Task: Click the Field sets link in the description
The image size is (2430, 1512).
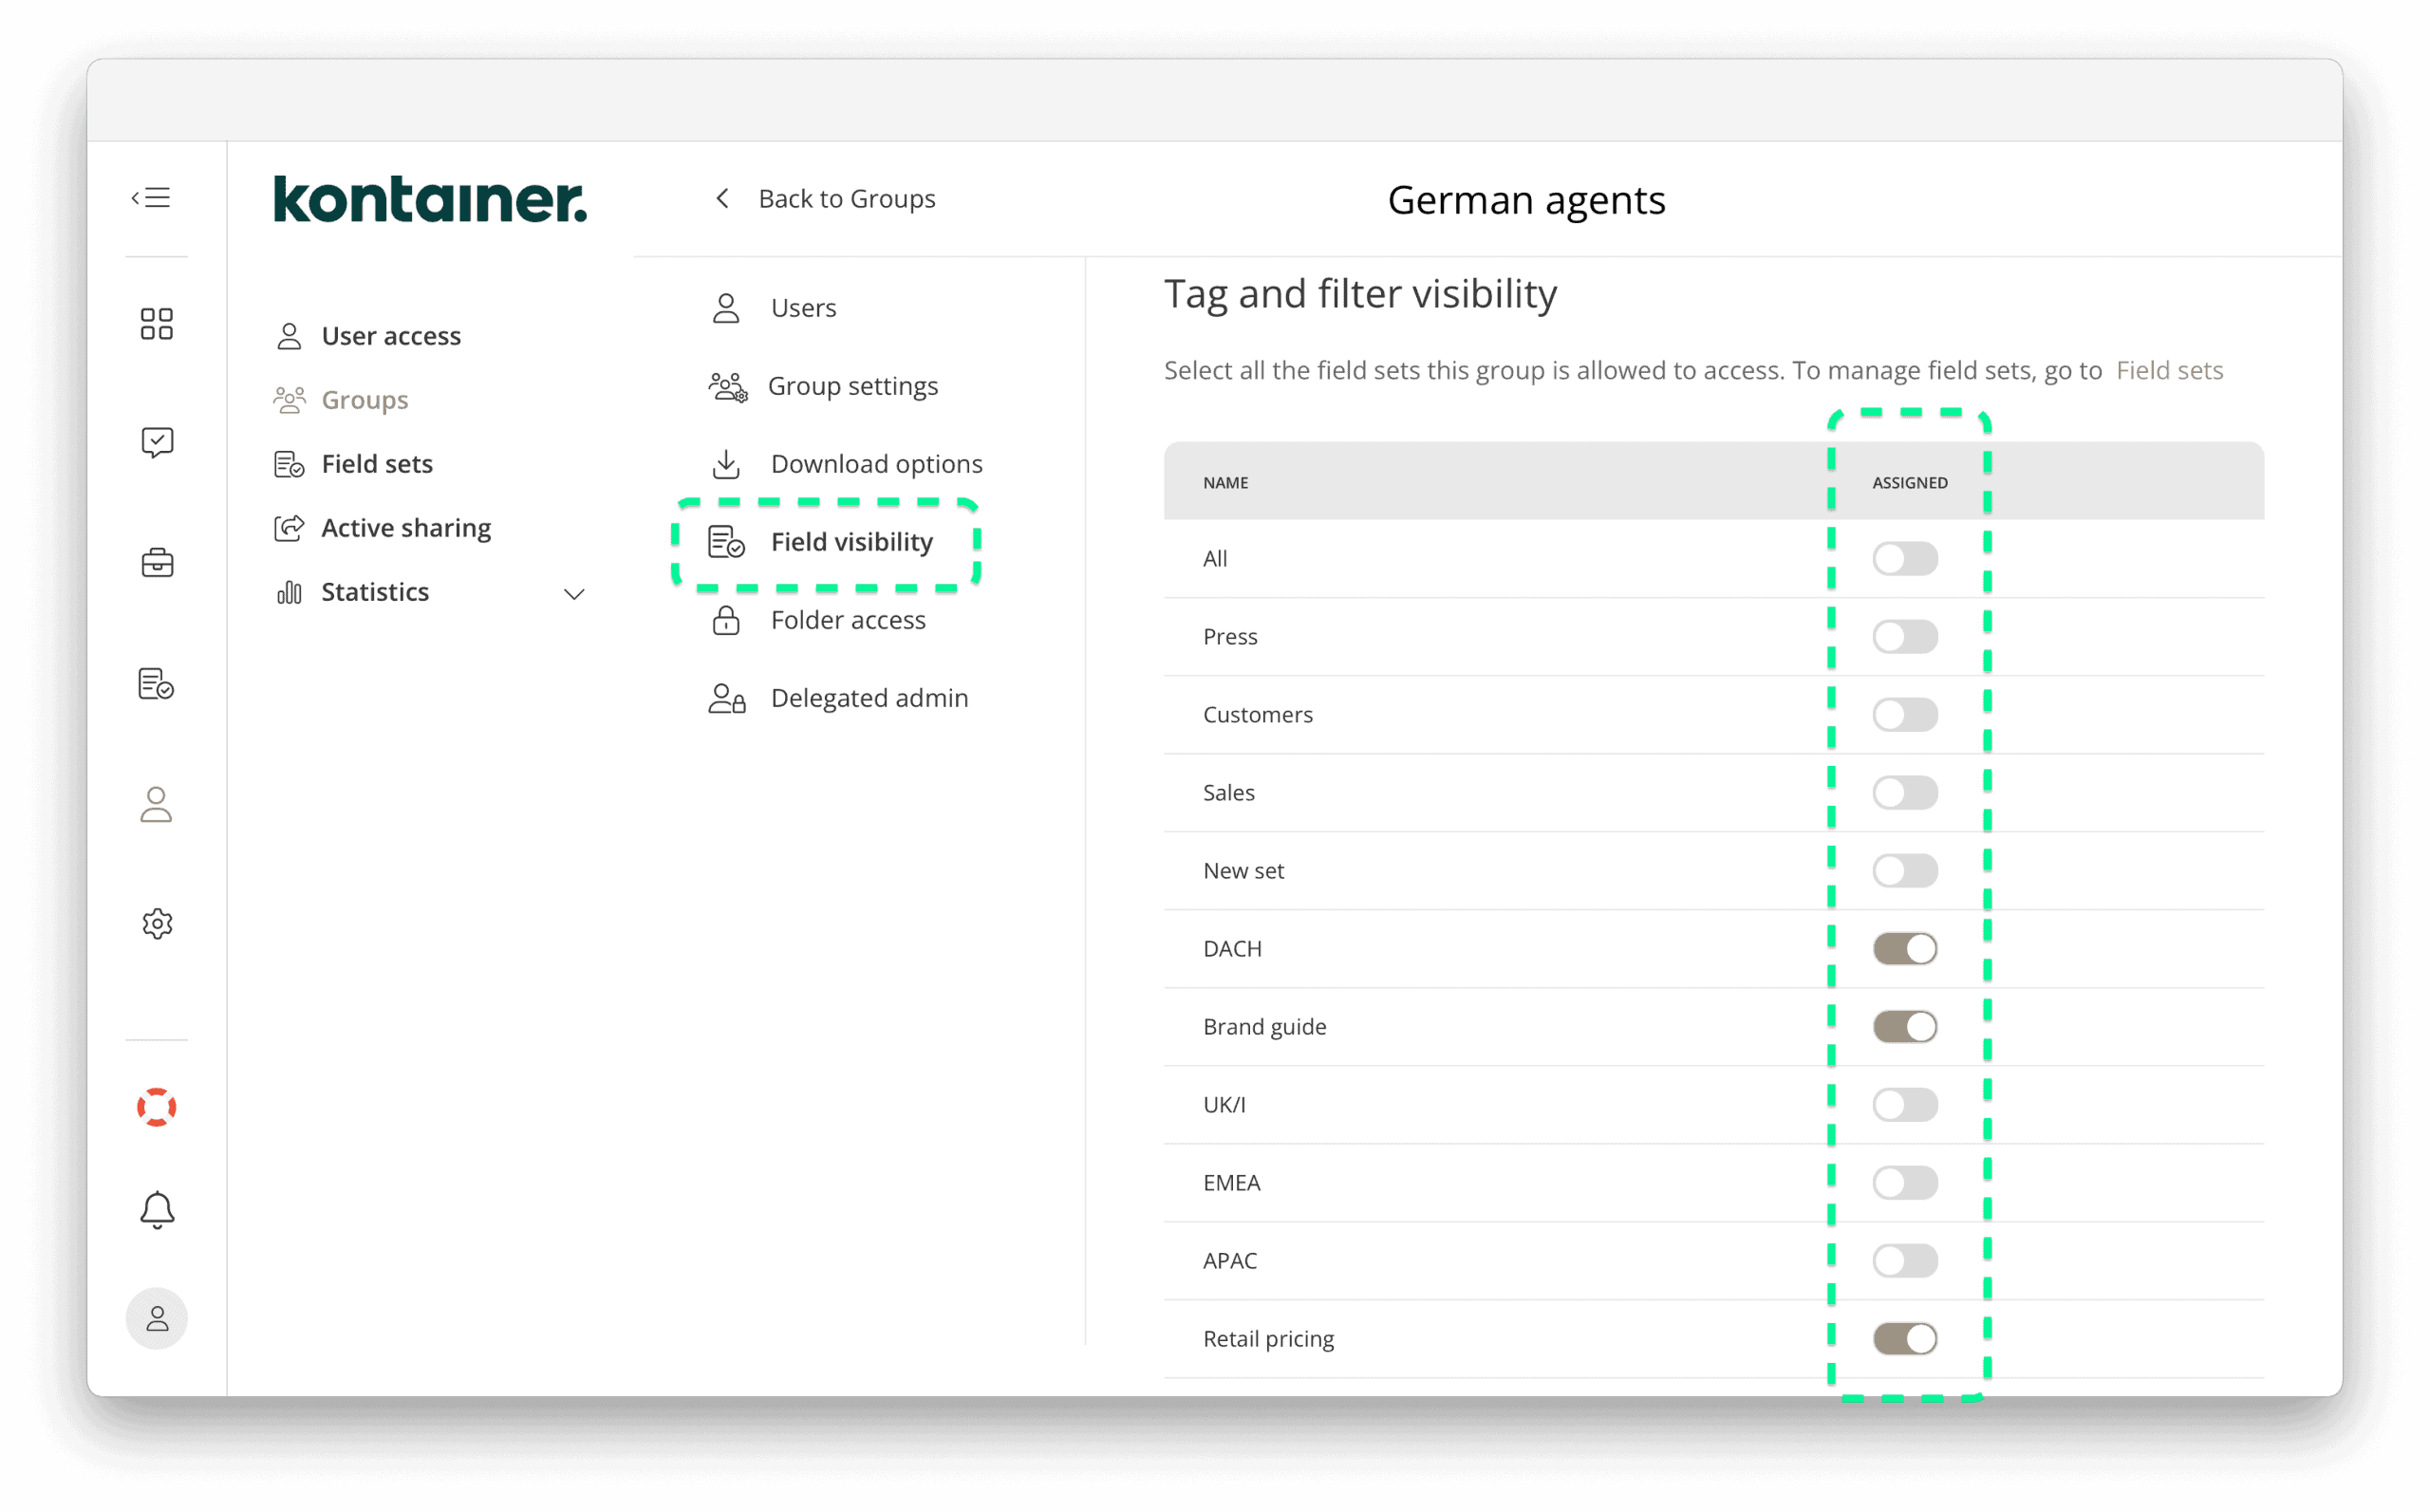Action: (x=2169, y=370)
